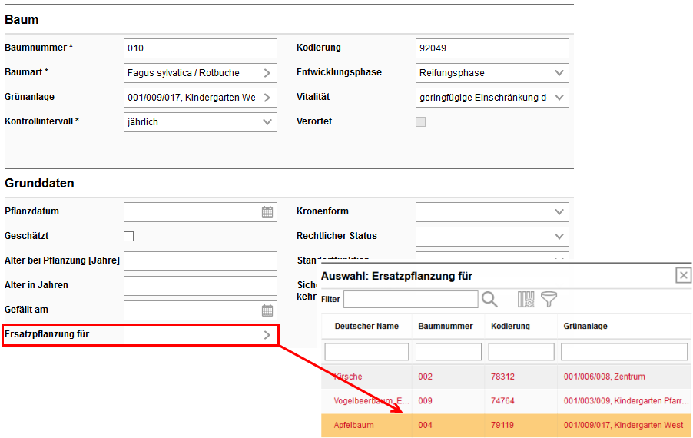Click the Kodierung field showing 92049
693x438 pixels.
pos(492,48)
